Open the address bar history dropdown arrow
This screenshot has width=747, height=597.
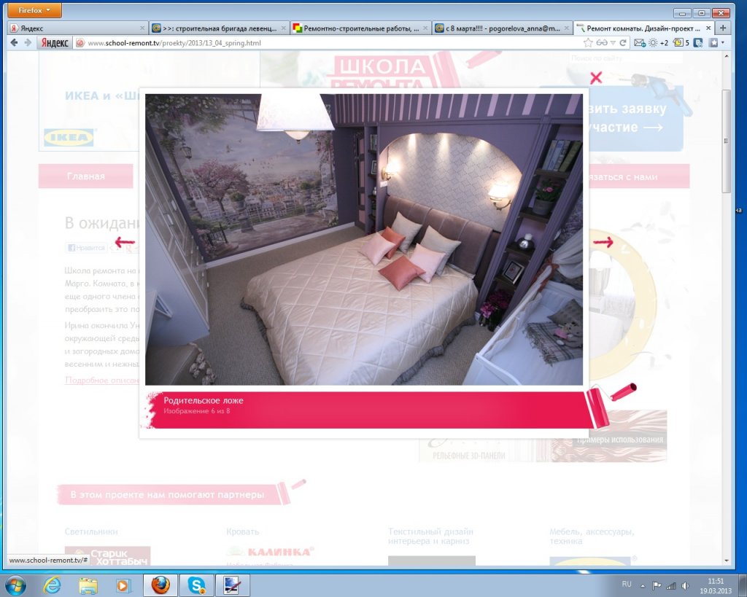click(x=613, y=43)
